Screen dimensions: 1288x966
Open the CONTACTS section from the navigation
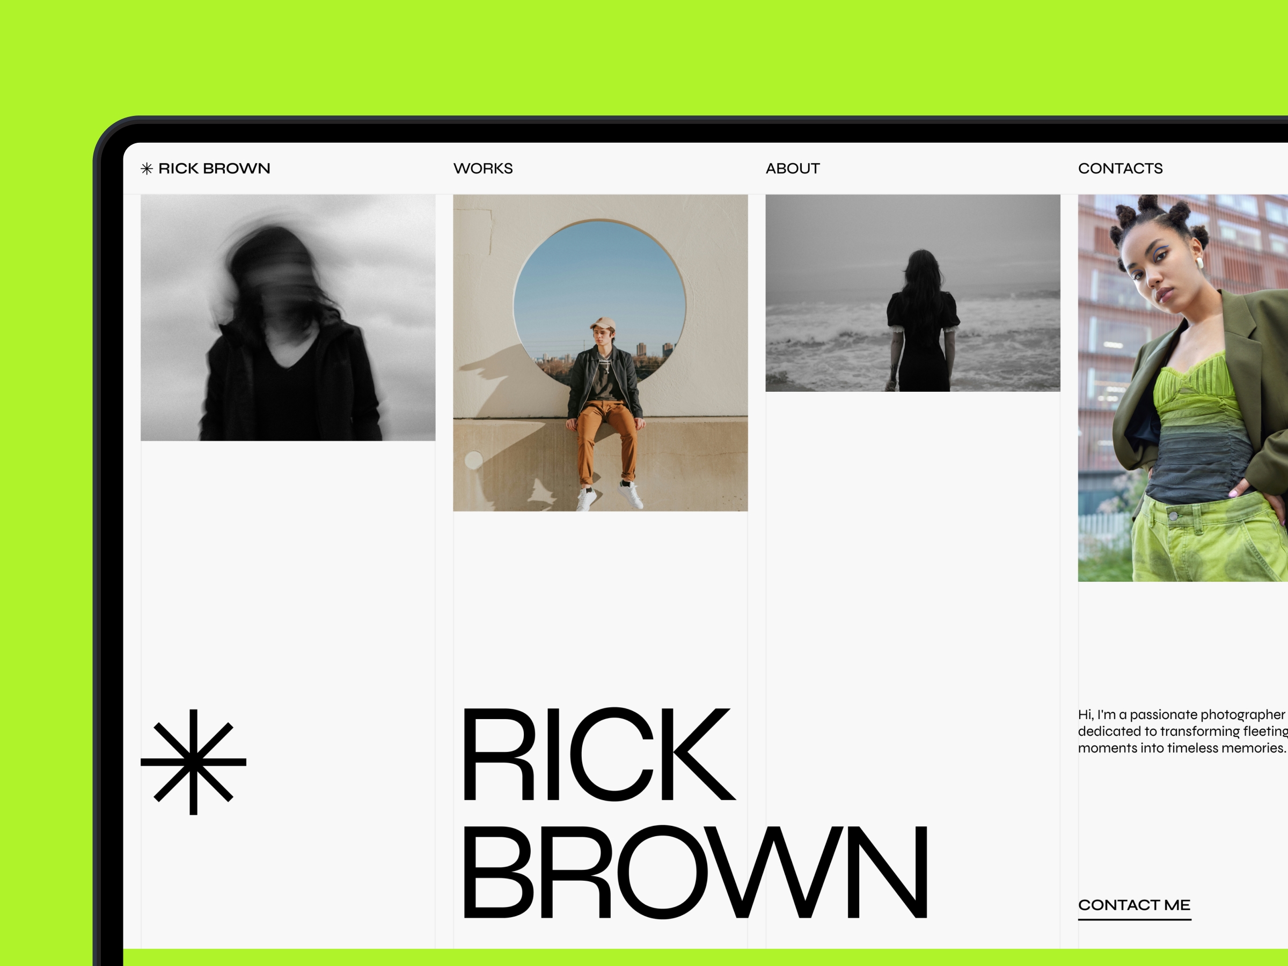pyautogui.click(x=1121, y=169)
